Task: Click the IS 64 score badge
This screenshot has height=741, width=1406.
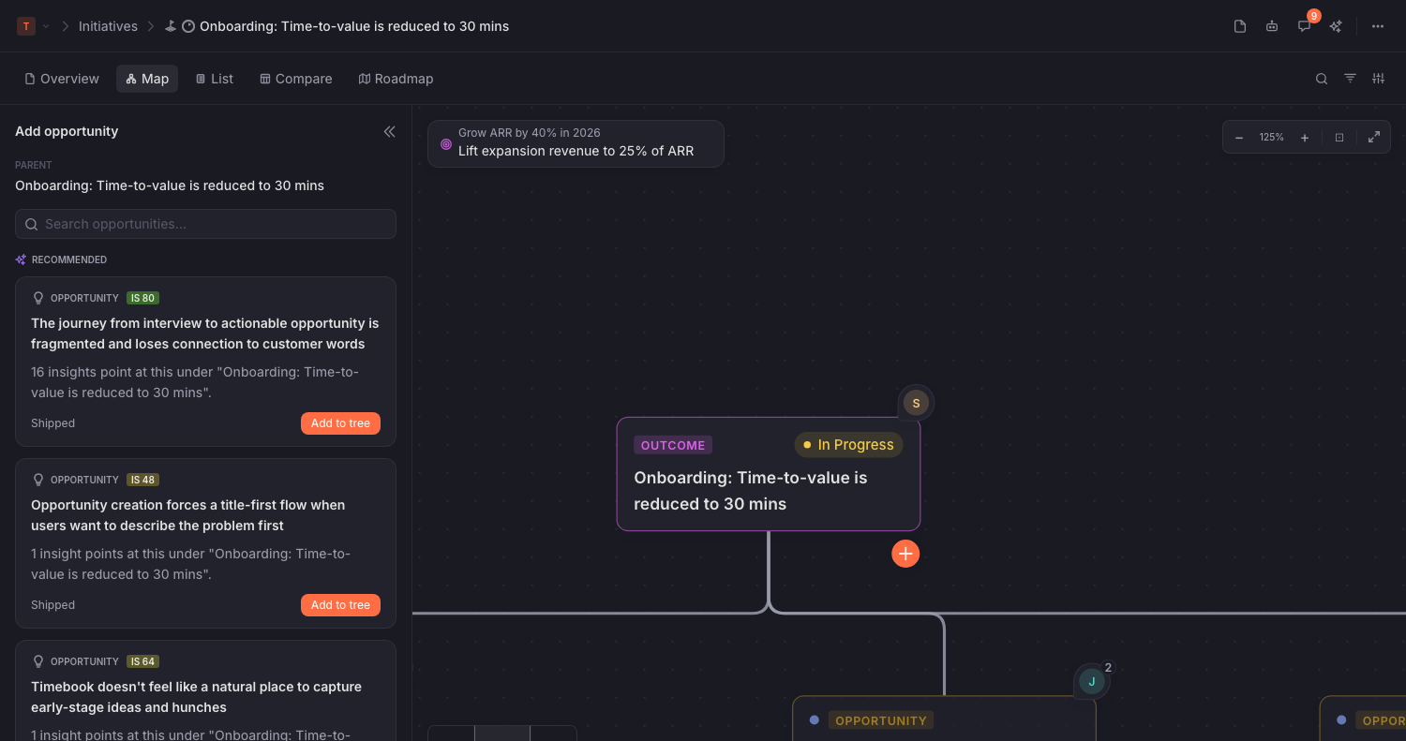Action: pos(142,661)
